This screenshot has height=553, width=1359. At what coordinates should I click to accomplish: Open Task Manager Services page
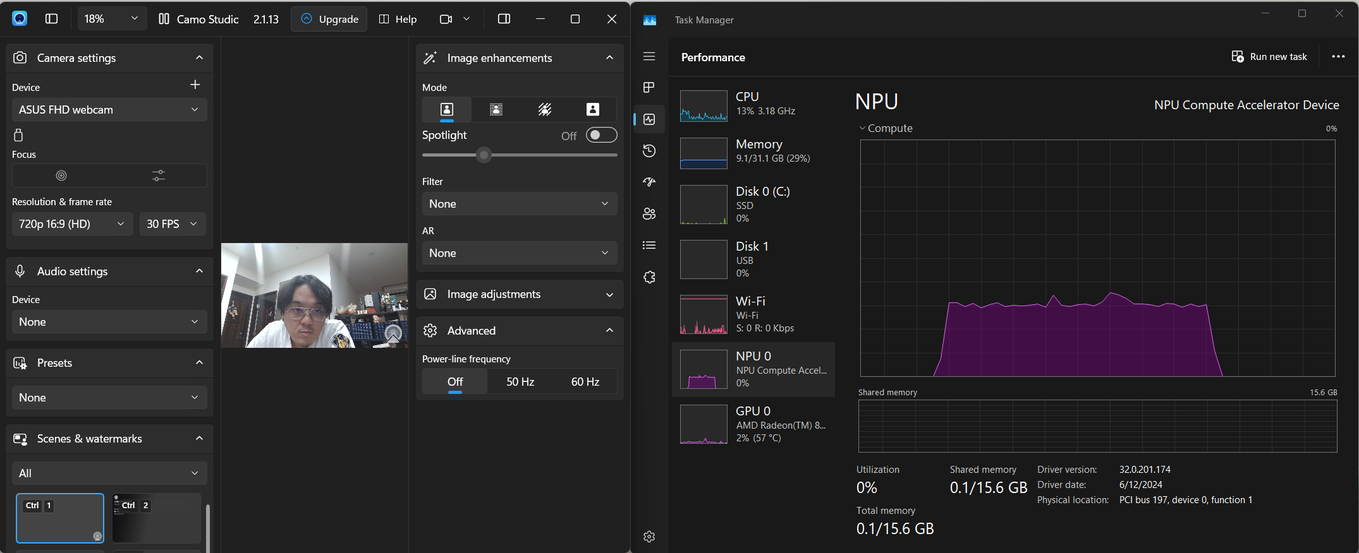tap(649, 277)
